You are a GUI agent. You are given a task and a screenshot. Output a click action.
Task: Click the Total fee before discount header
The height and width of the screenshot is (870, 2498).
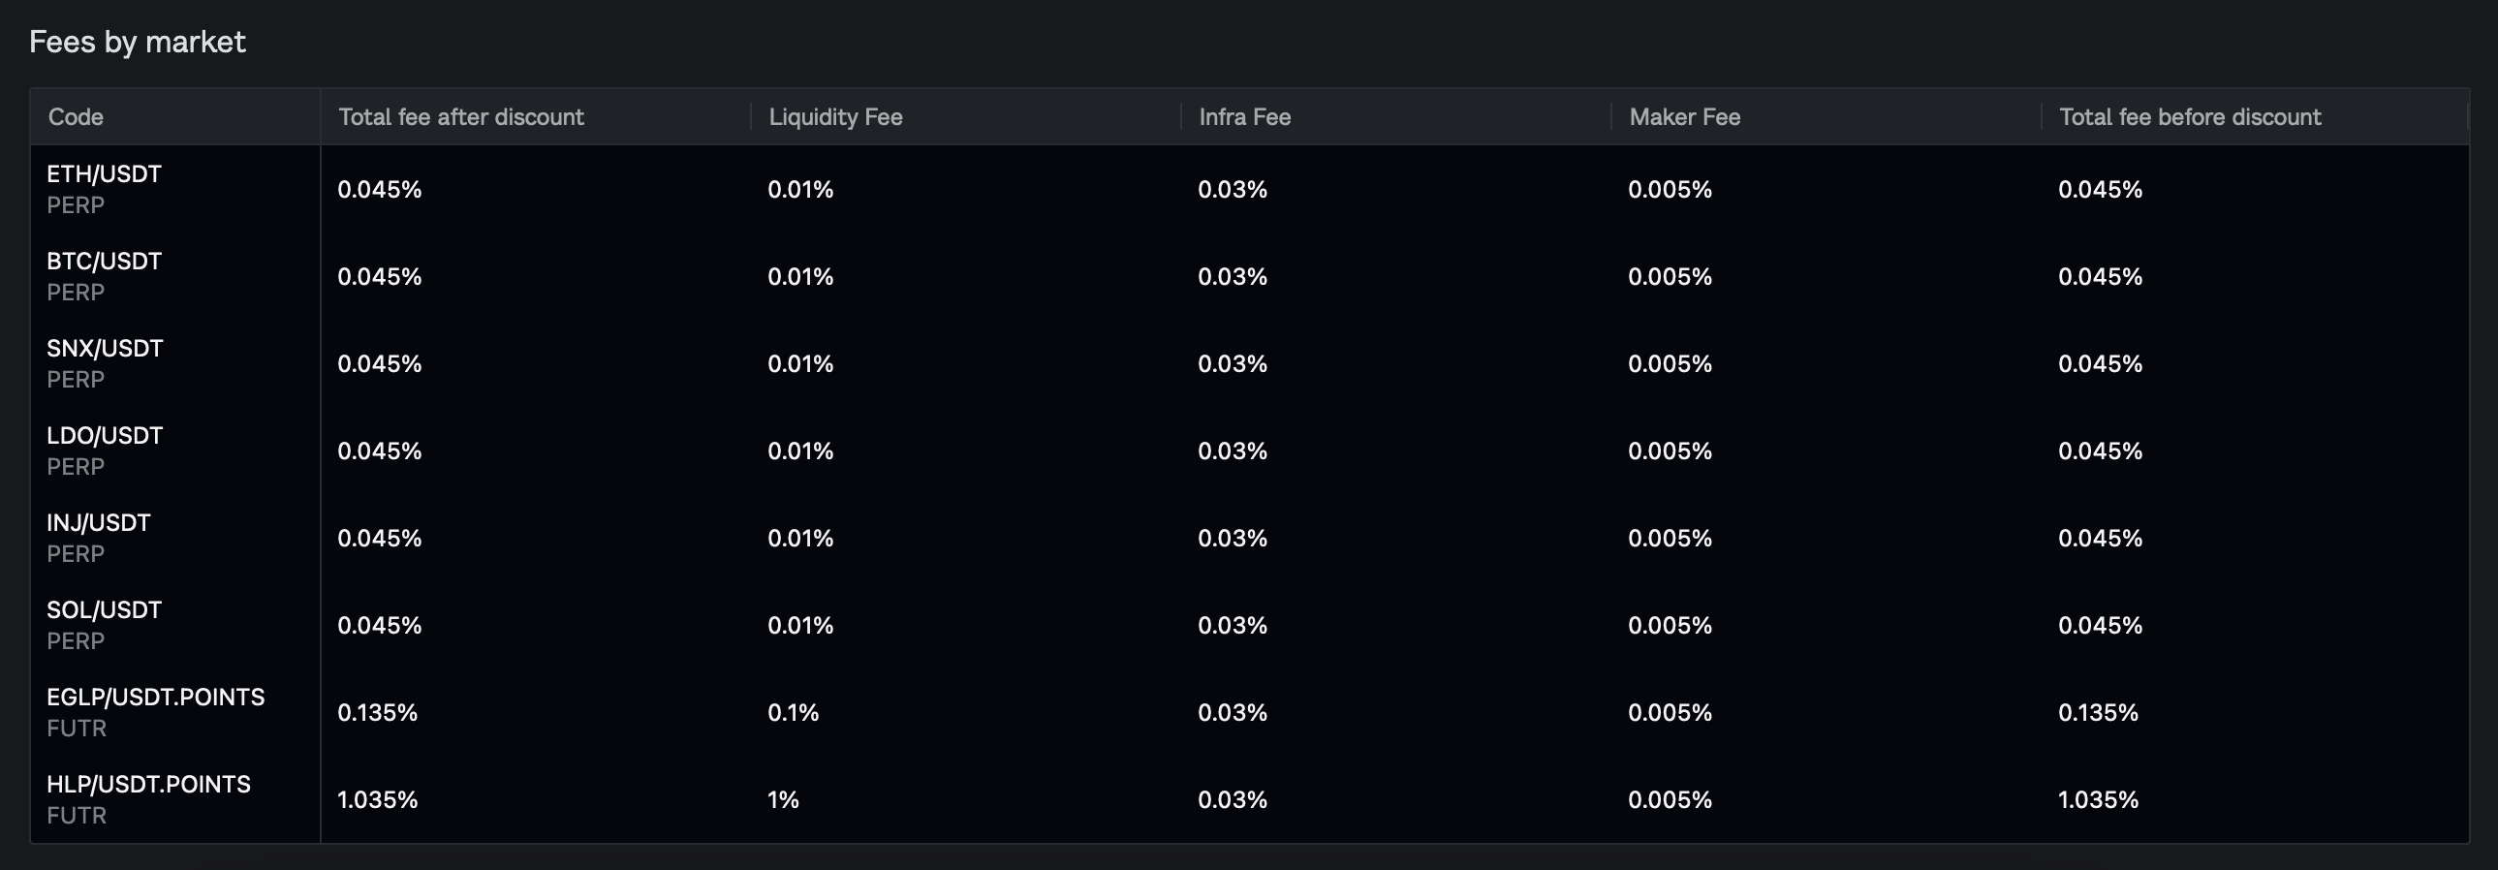click(x=2190, y=117)
